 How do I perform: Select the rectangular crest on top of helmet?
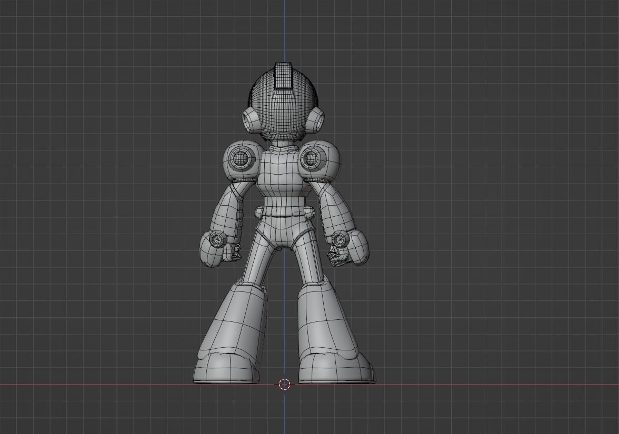(283, 75)
